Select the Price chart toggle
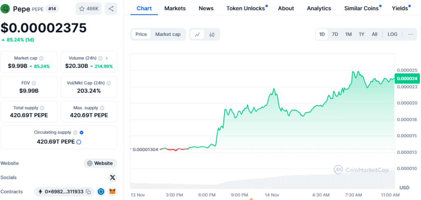 141,35
